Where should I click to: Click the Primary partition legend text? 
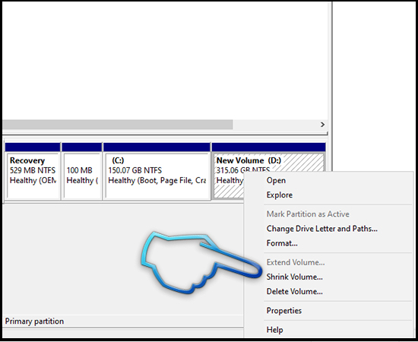(x=34, y=321)
